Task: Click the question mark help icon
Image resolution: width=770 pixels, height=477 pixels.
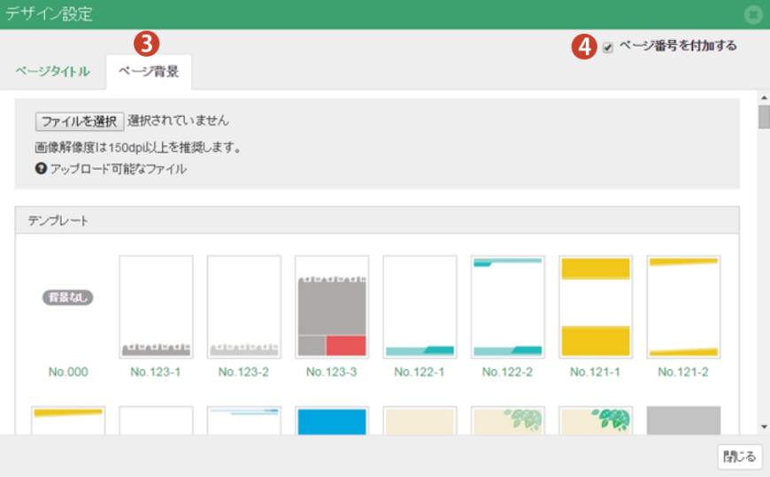Action: click(41, 168)
